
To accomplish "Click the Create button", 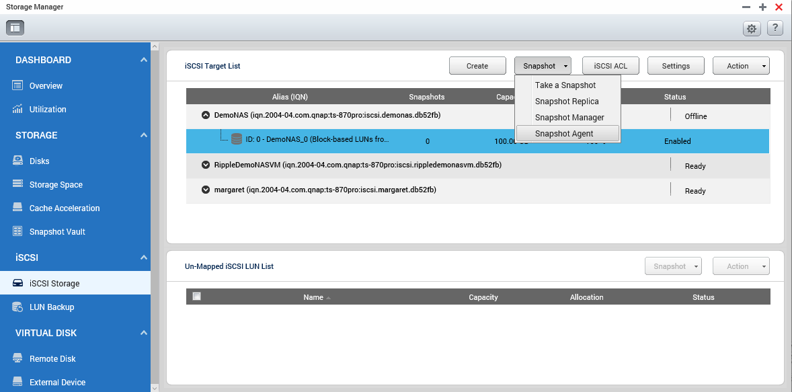I will [477, 66].
